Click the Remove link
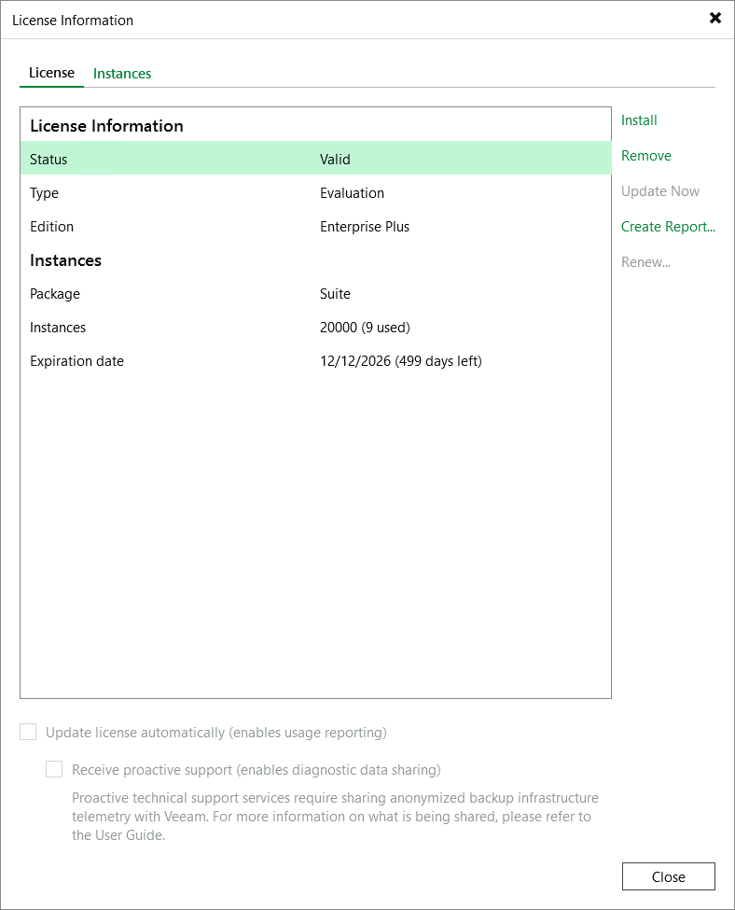Image resolution: width=735 pixels, height=910 pixels. 646,156
